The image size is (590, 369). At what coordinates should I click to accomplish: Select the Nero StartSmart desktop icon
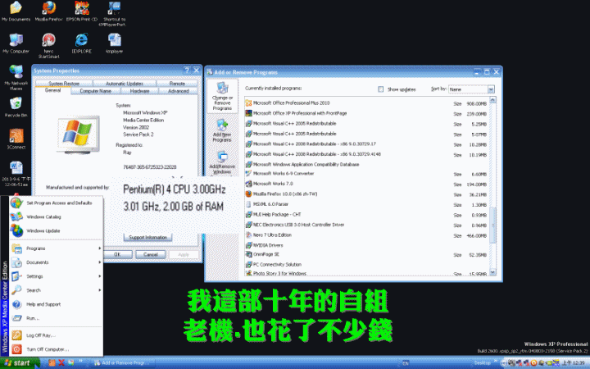[x=48, y=46]
